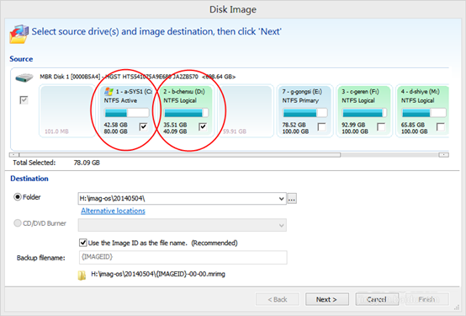
Task: Click the left arrow of the partition scrollbar
Action: pos(14,155)
